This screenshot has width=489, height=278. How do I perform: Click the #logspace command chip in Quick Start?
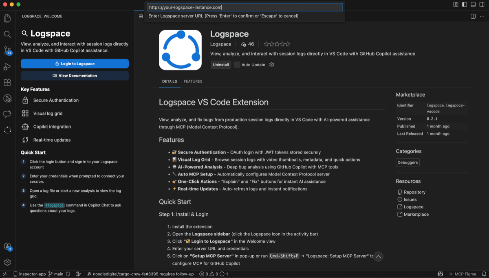click(x=54, y=205)
